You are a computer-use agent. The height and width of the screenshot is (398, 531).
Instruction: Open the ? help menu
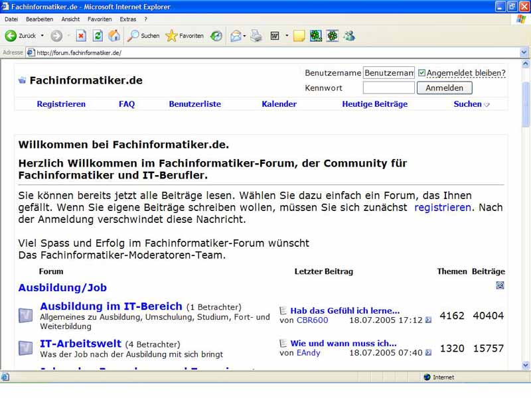pos(145,19)
